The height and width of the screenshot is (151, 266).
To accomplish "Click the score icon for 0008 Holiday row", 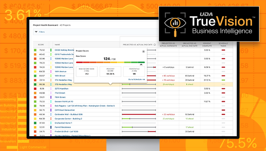I will point(35,50).
